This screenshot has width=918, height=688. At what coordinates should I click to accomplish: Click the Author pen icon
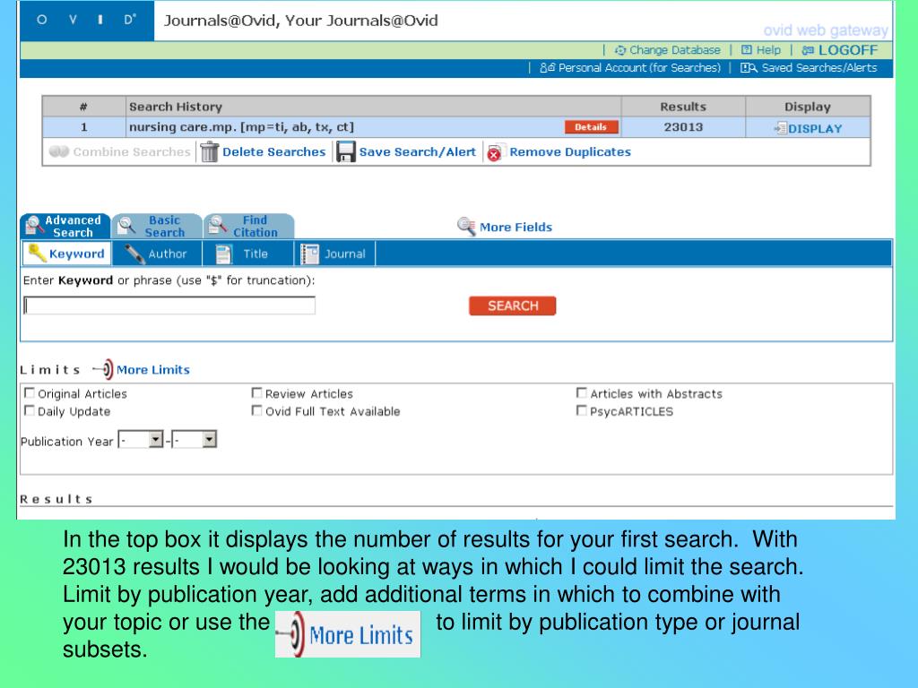coord(134,254)
